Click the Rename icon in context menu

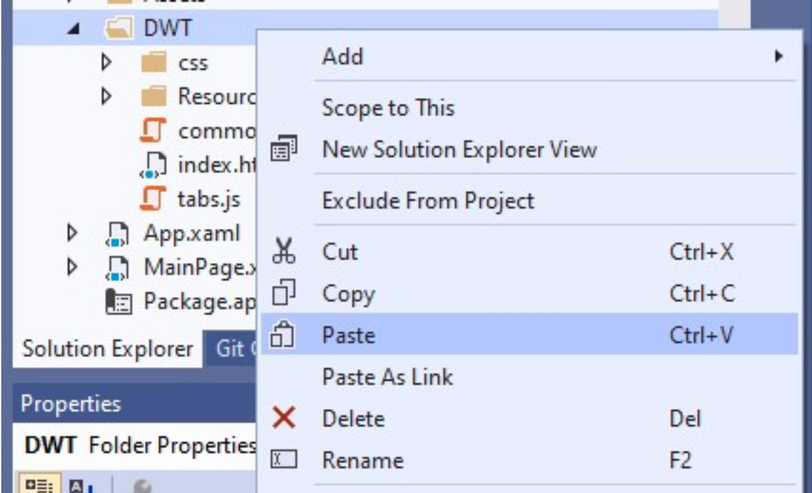pyautogui.click(x=283, y=460)
